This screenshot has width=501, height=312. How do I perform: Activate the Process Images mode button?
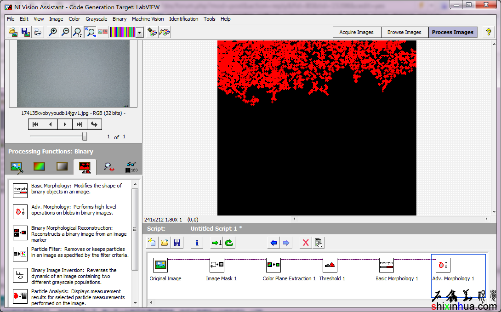click(x=452, y=32)
